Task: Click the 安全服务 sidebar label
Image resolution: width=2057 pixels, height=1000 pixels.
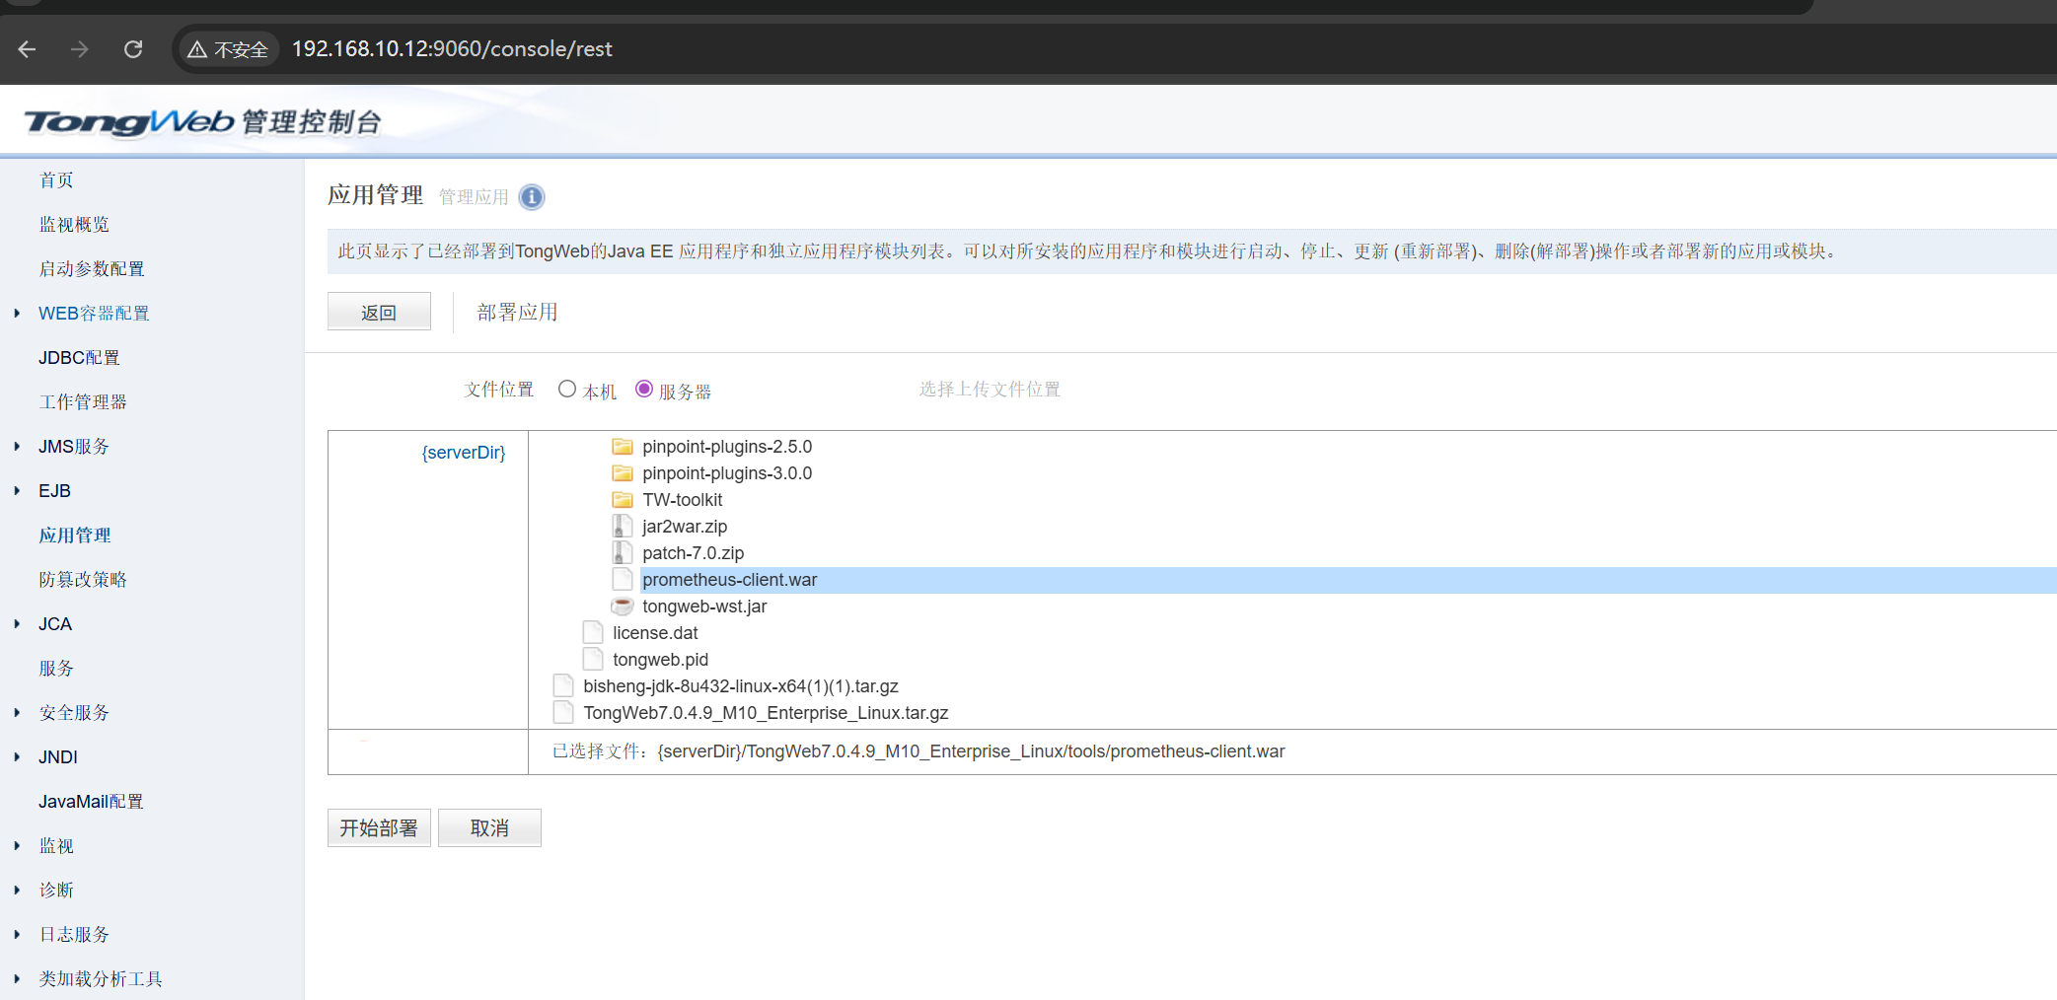Action: [74, 713]
